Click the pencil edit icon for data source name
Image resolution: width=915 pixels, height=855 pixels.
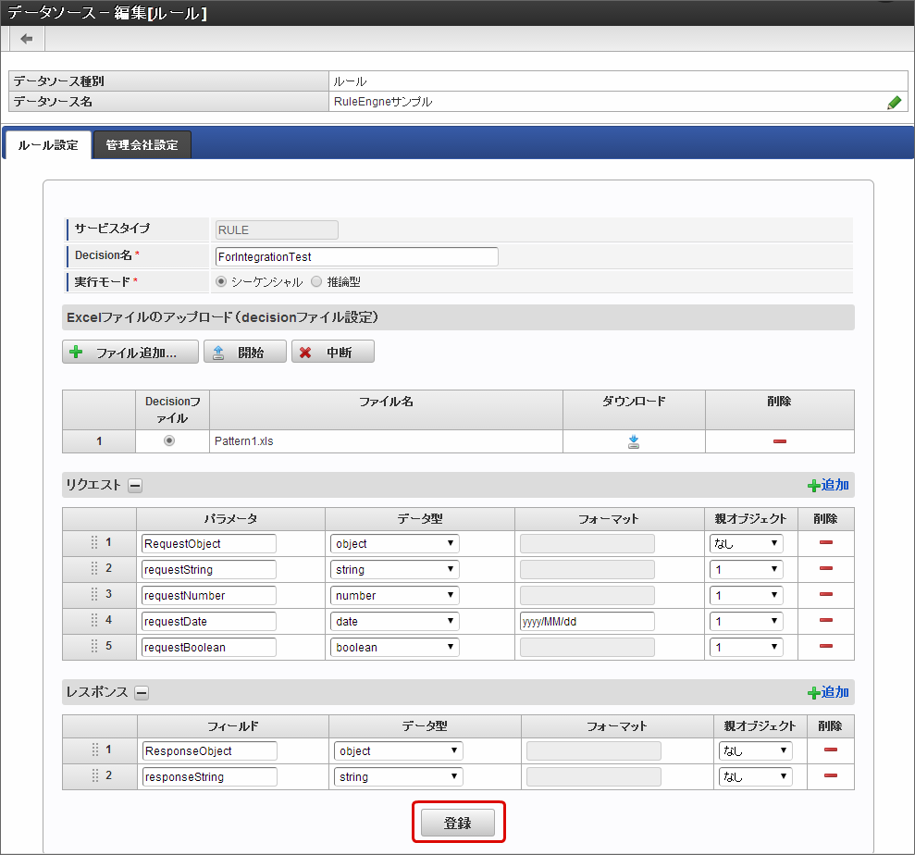click(x=894, y=103)
